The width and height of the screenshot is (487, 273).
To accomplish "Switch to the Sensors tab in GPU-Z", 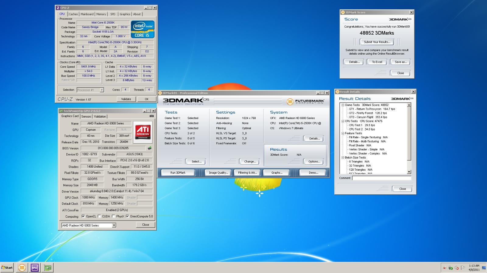I will tap(86, 116).
